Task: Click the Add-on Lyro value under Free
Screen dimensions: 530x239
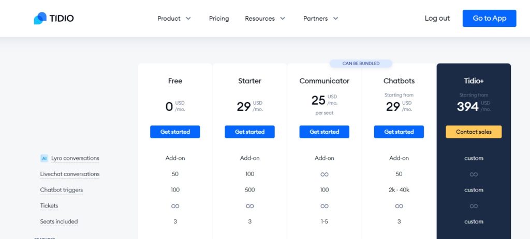Action: [x=175, y=158]
